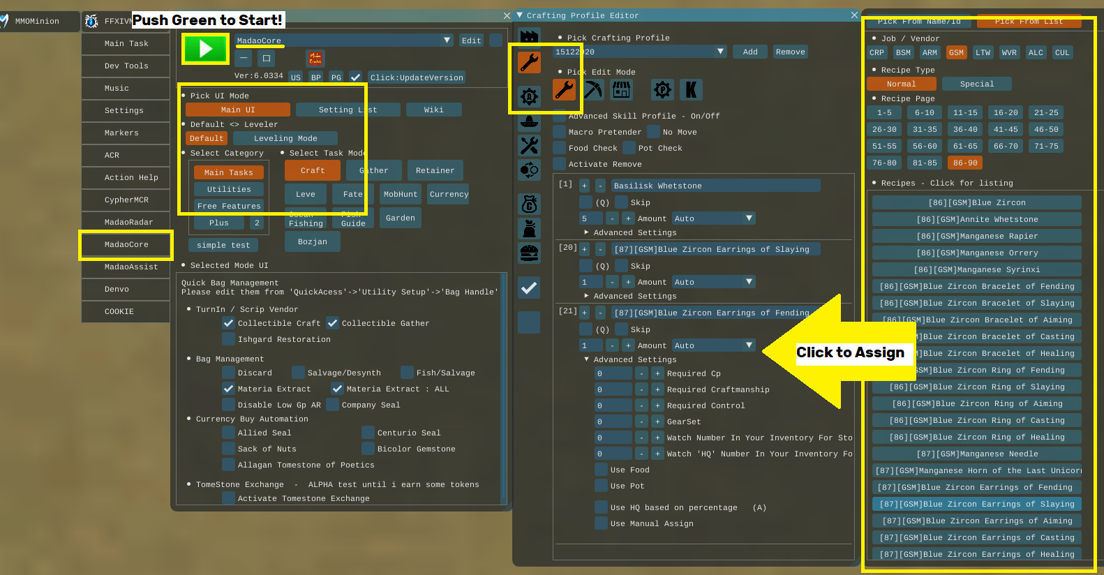Choose the shop storefront edit mode icon
Screen dimensions: 1104x575
click(621, 89)
